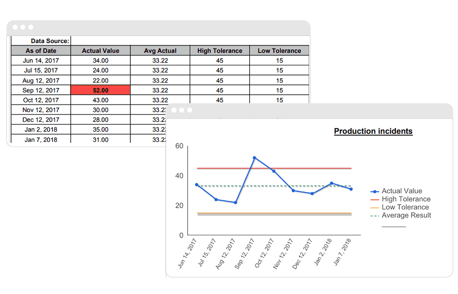The width and height of the screenshot is (458, 294).
Task: Click Low Tolerance 15 in Aug 12 row
Action: click(x=279, y=80)
